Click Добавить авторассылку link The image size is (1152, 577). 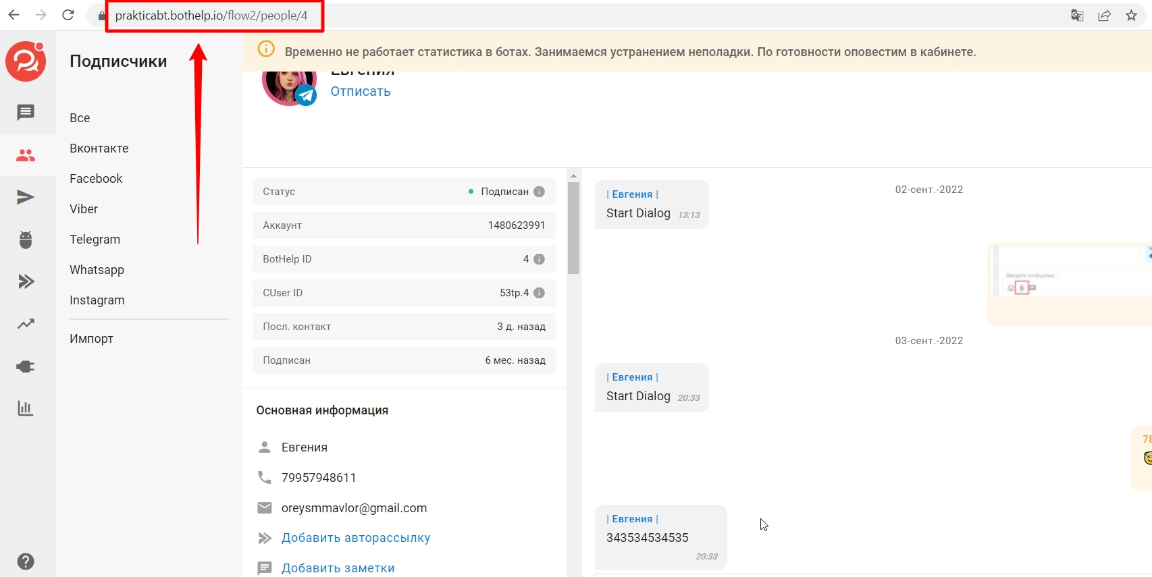[355, 538]
